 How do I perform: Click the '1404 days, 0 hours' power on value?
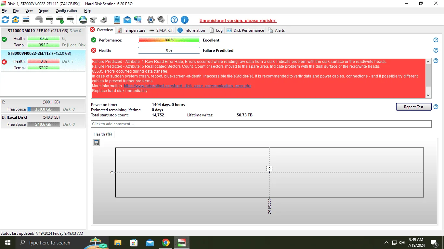168,105
